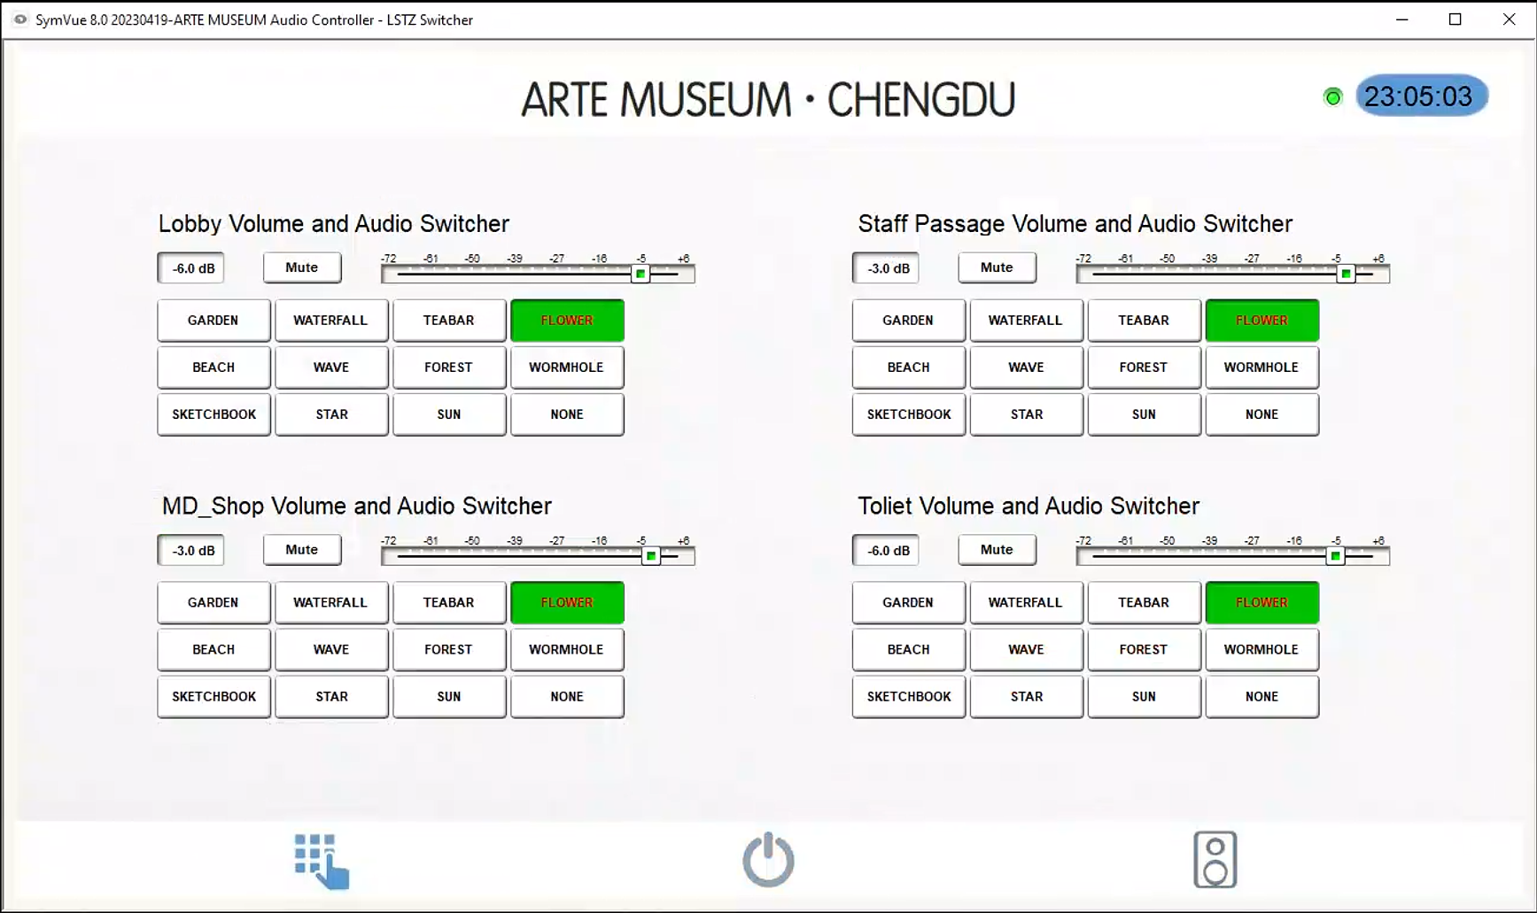Choose TEABAR for MD_Shop

click(449, 603)
